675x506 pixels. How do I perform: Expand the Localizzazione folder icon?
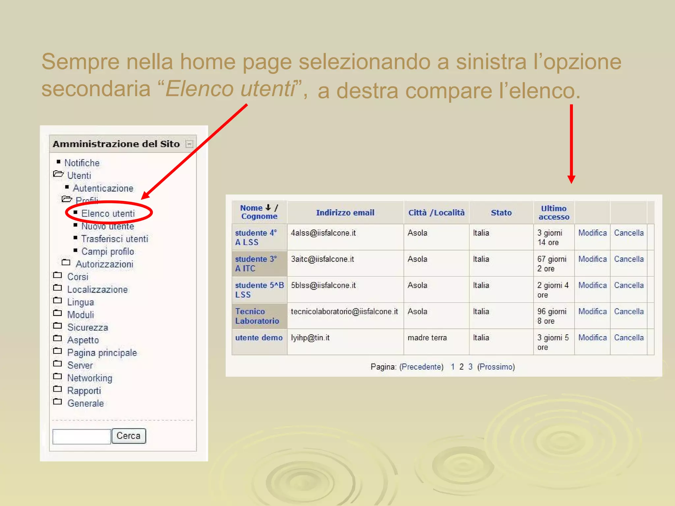[58, 288]
